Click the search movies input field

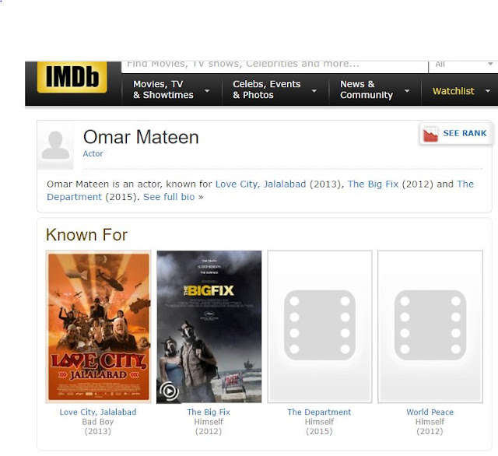tap(275, 66)
